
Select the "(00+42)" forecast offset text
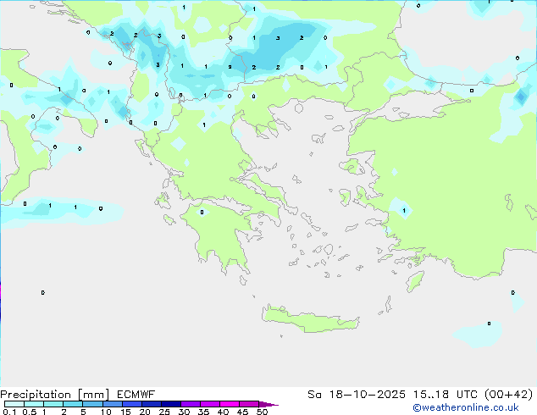click(508, 395)
